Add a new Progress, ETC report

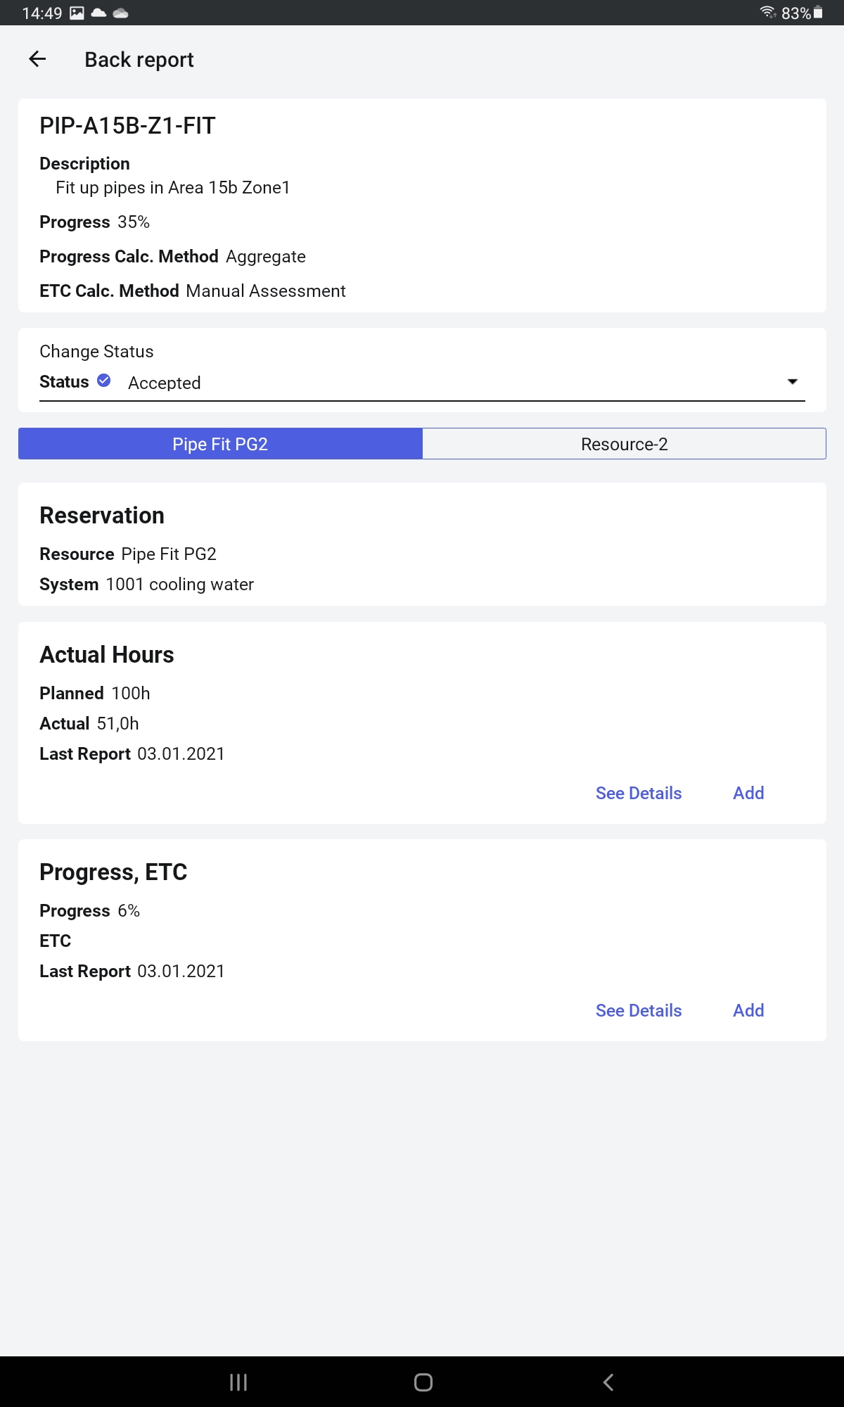(x=748, y=1010)
